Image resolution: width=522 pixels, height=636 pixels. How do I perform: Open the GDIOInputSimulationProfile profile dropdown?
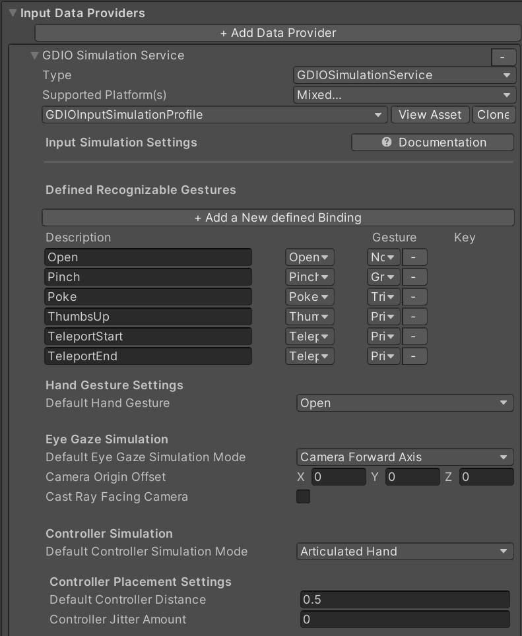(x=214, y=115)
